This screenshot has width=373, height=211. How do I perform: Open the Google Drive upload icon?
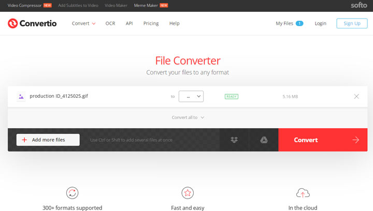[264, 140]
